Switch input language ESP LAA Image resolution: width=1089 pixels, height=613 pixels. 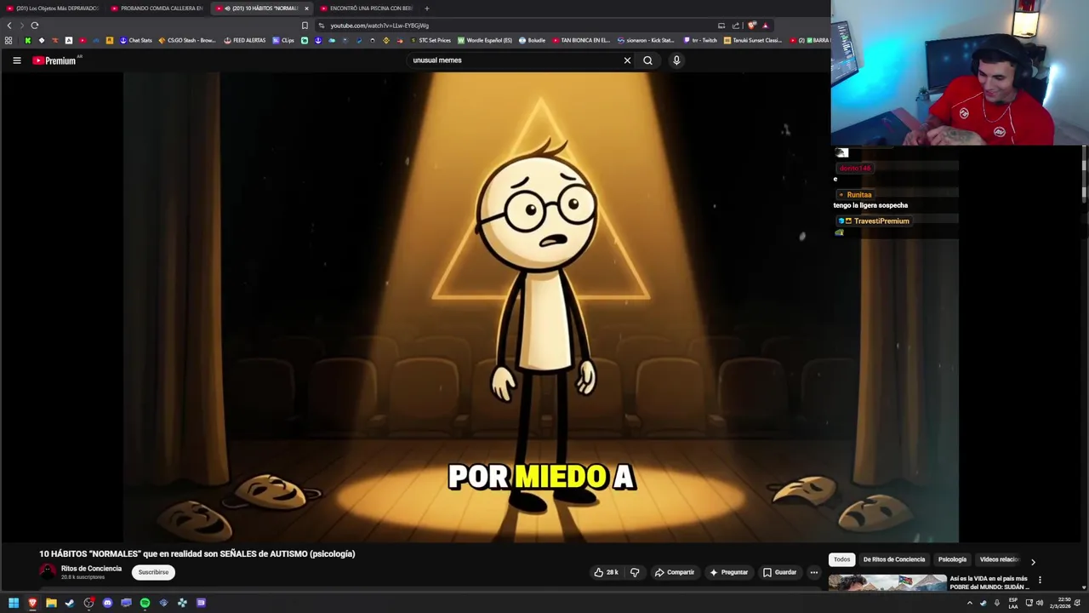(x=1013, y=603)
